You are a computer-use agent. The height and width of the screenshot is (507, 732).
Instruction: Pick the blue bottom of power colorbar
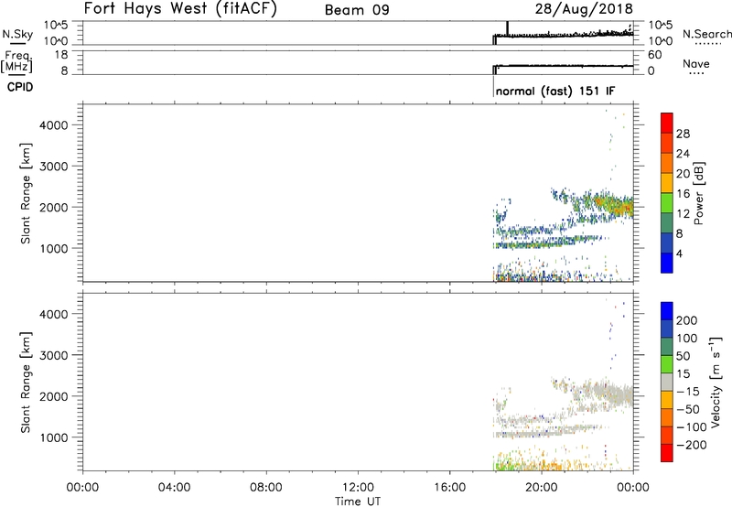[667, 263]
